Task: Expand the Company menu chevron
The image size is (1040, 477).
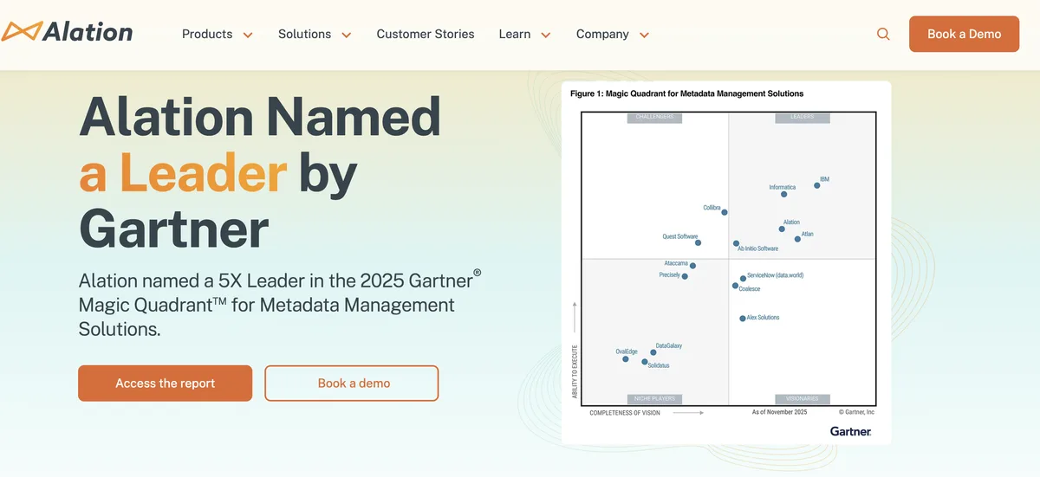Action: (x=644, y=35)
